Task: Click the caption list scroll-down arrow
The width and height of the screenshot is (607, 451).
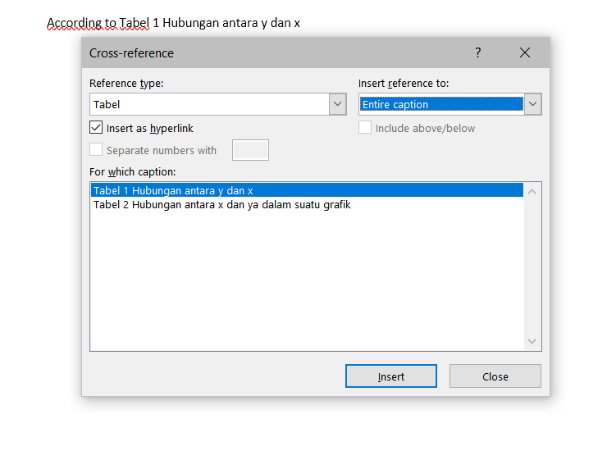Action: click(x=532, y=341)
